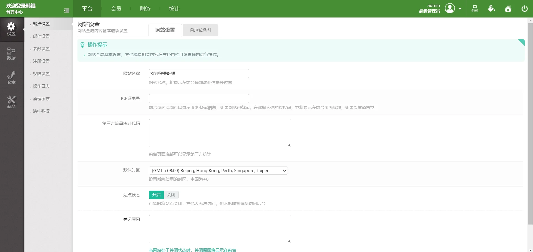
Task: Open the 财务 menu in top navigation
Action: pos(145,8)
